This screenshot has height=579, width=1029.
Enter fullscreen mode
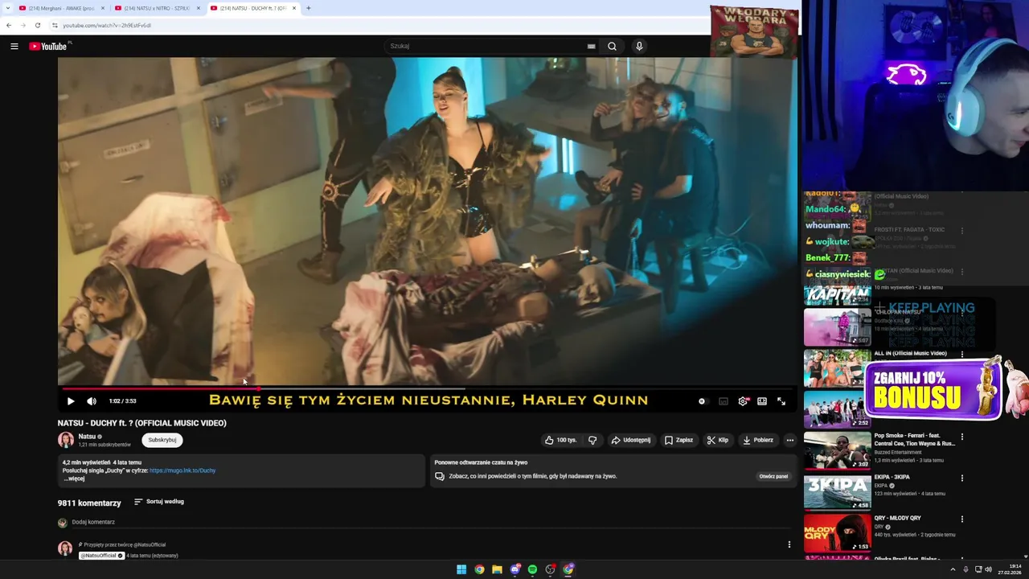point(781,400)
